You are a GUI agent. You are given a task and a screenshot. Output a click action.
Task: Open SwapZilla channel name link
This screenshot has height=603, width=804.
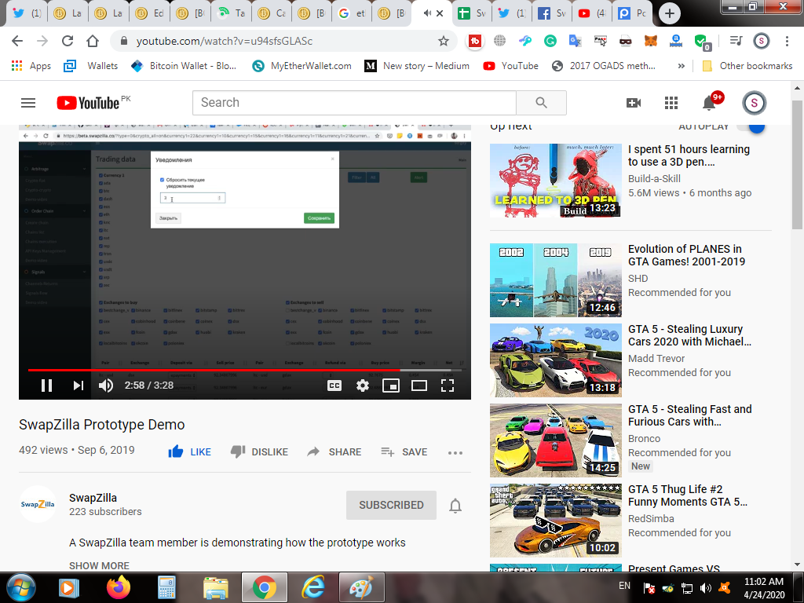coord(93,497)
